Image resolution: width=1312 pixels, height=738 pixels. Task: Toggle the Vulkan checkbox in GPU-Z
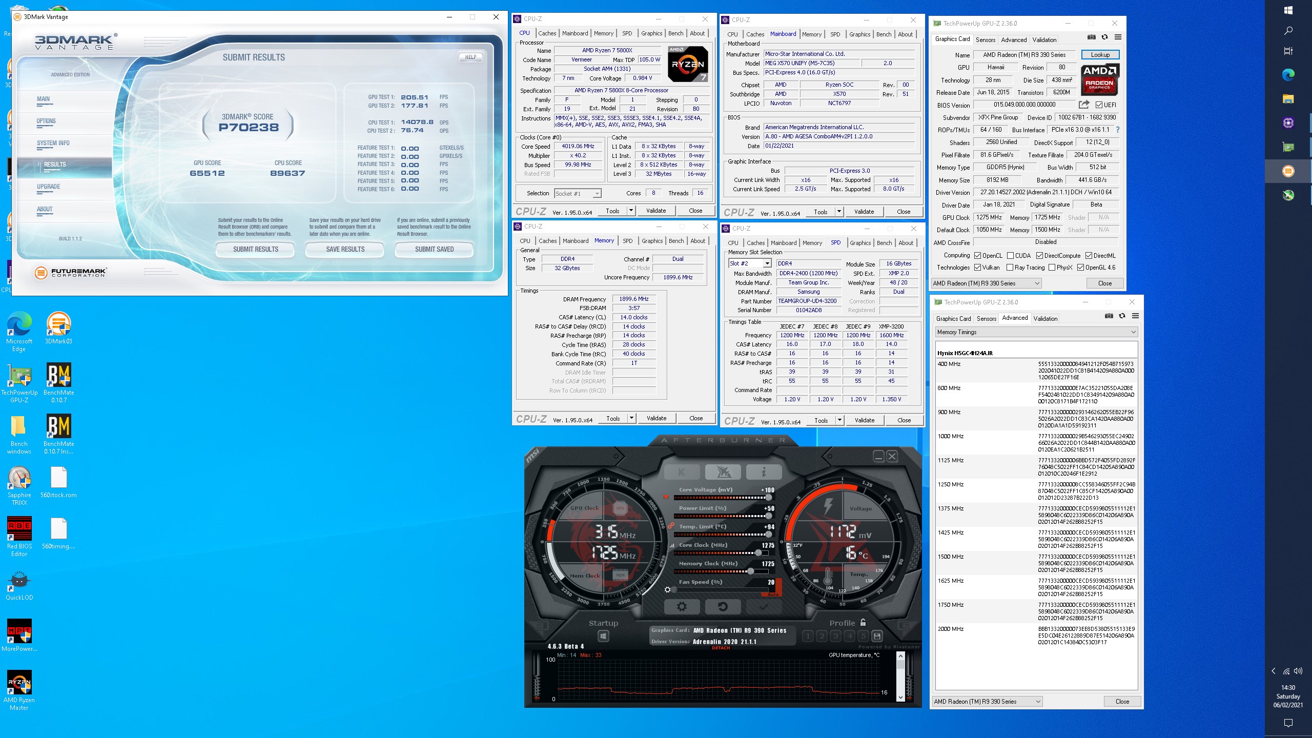977,268
